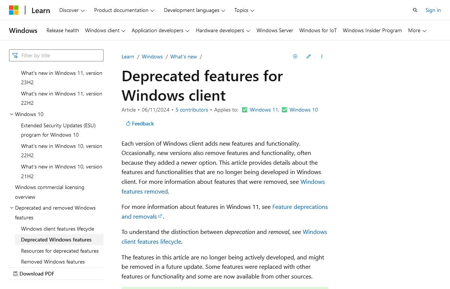Expand the More navigation menu
Screen dimensions: 450x289
[x=417, y=30]
